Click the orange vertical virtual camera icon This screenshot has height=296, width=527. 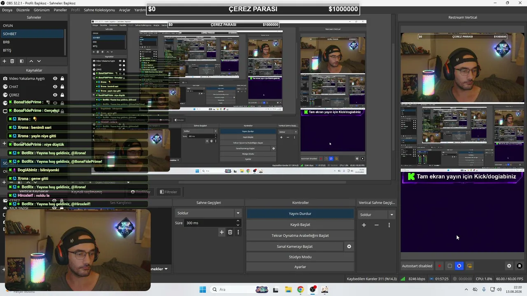[x=469, y=266]
